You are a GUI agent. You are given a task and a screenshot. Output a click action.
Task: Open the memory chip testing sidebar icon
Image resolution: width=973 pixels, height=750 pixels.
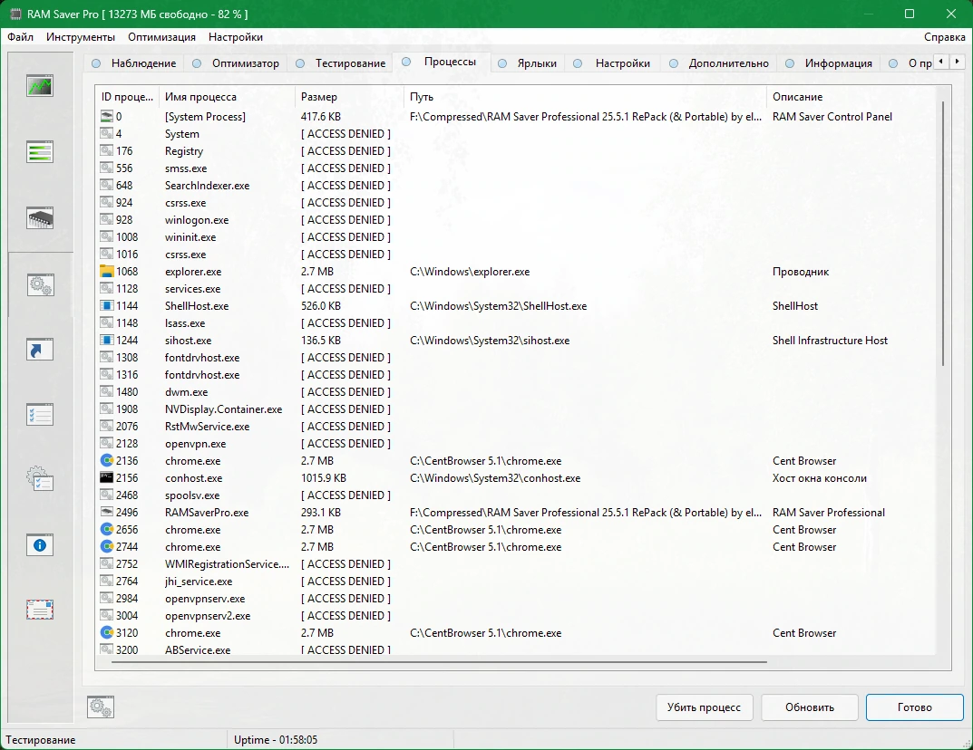[x=40, y=218]
